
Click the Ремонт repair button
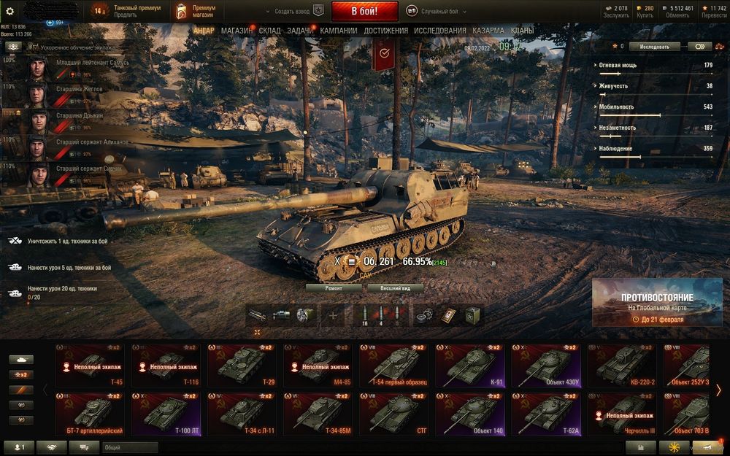(x=334, y=288)
